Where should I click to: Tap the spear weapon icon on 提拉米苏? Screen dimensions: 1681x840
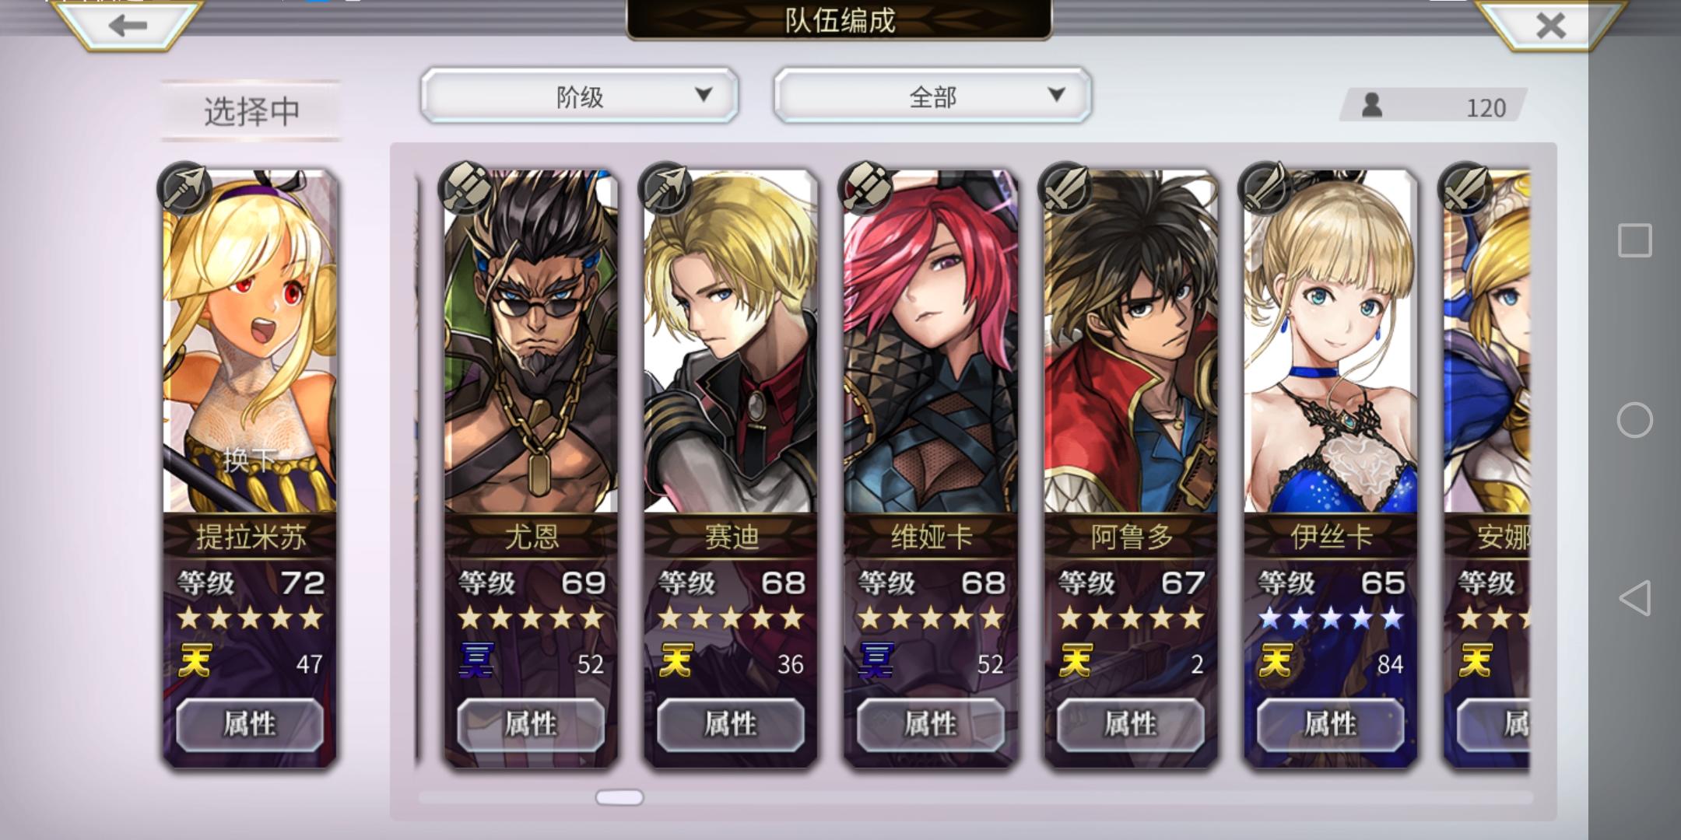tap(184, 187)
